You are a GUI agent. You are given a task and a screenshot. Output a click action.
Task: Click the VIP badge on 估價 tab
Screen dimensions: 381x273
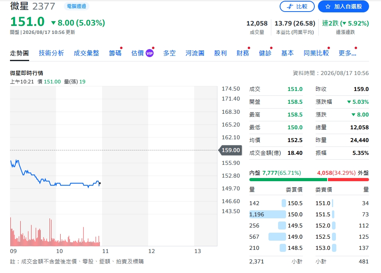[x=150, y=53]
